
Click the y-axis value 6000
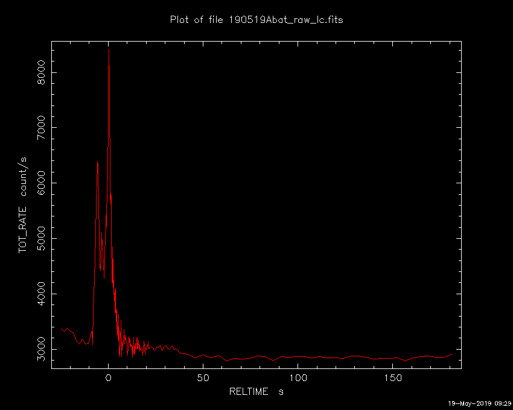(x=41, y=183)
